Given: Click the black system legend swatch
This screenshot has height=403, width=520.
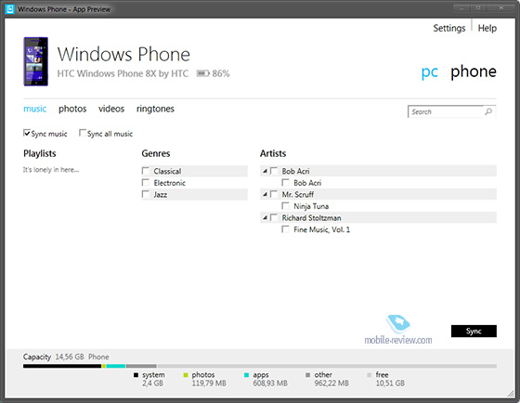Looking at the screenshot, I should click(136, 375).
